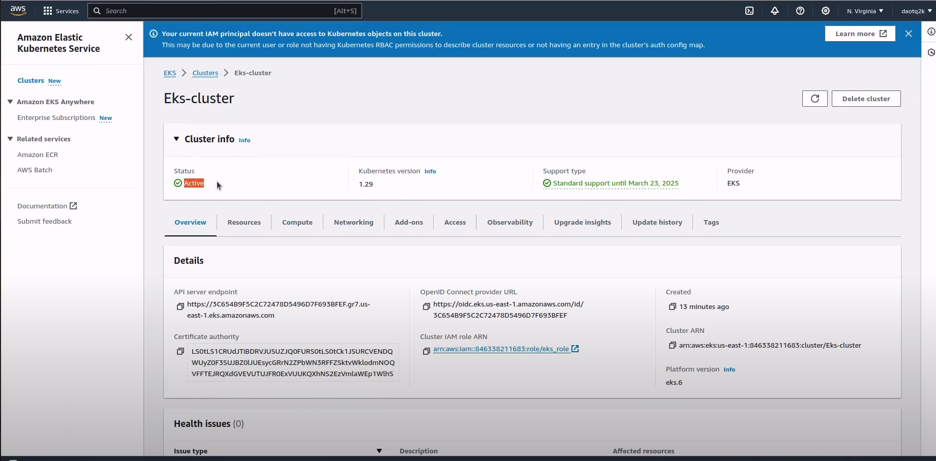Collapse the Related services section
This screenshot has height=461, width=936.
pyautogui.click(x=10, y=139)
